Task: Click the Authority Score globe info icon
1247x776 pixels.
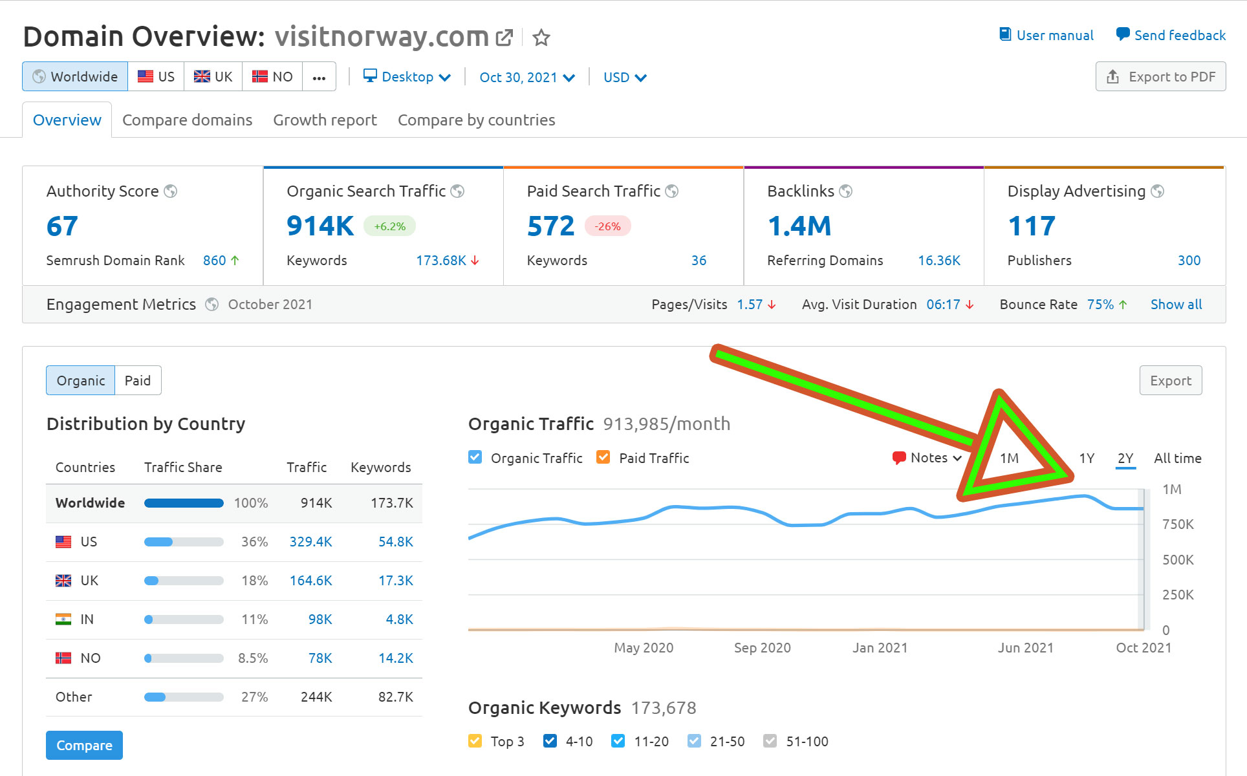Action: click(x=170, y=191)
